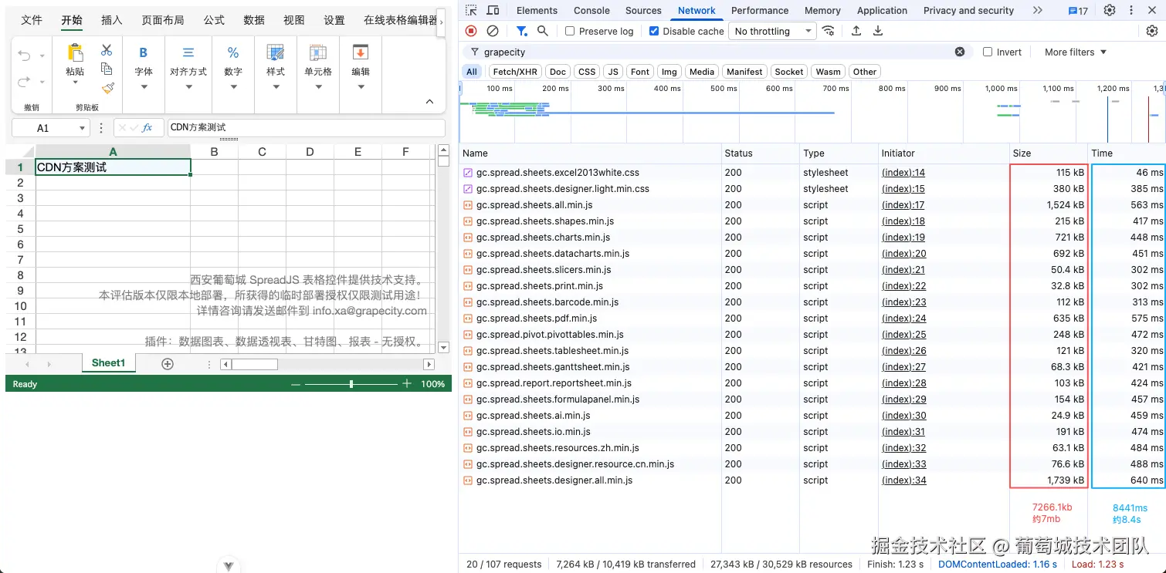Screen dimensions: 1166x573
Task: Click the Copy icon in clipboard group
Action: [x=107, y=69]
